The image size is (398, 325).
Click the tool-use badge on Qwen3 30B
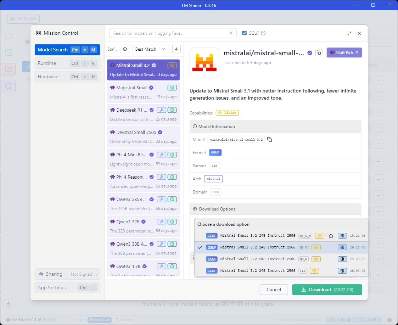tap(161, 244)
